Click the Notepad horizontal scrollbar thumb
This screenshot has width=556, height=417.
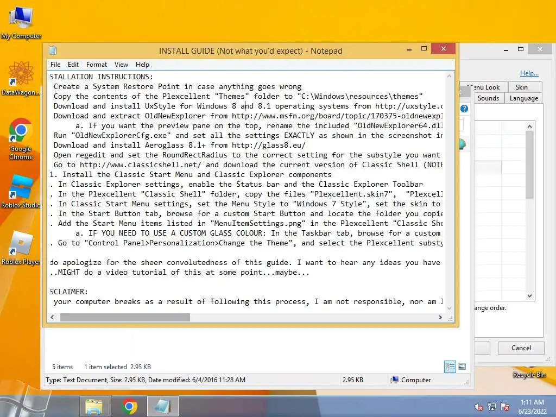click(x=125, y=317)
